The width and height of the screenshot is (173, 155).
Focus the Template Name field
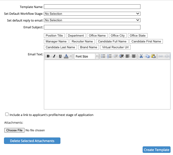(92, 7)
